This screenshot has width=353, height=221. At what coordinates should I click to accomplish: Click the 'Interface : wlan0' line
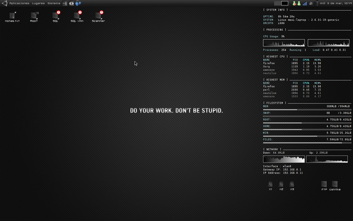click(277, 166)
